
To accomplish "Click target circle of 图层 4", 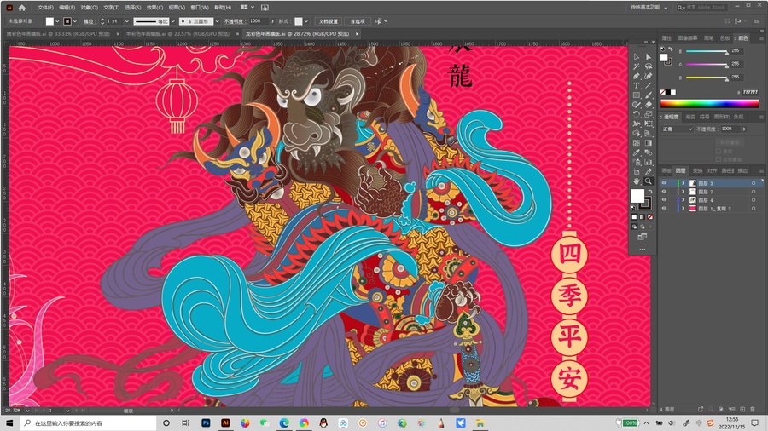I will [x=753, y=200].
